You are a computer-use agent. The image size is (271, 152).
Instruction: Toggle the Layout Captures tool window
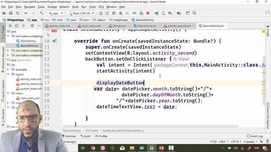[x=3, y=91]
